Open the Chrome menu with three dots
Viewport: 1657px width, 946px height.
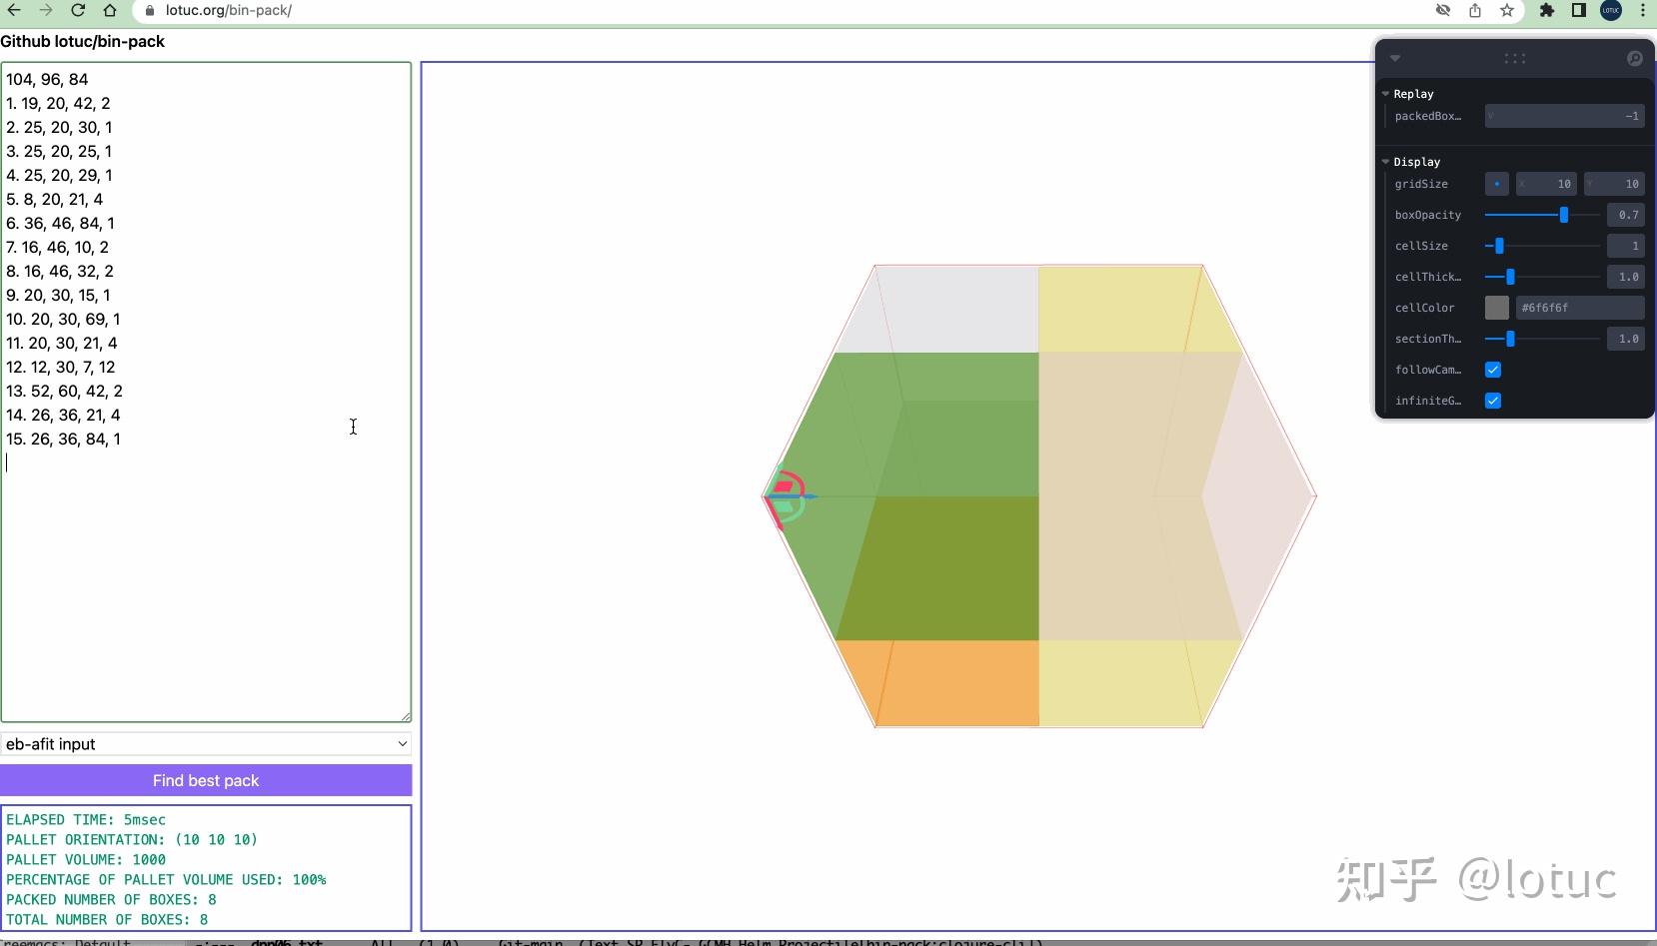click(x=1643, y=10)
